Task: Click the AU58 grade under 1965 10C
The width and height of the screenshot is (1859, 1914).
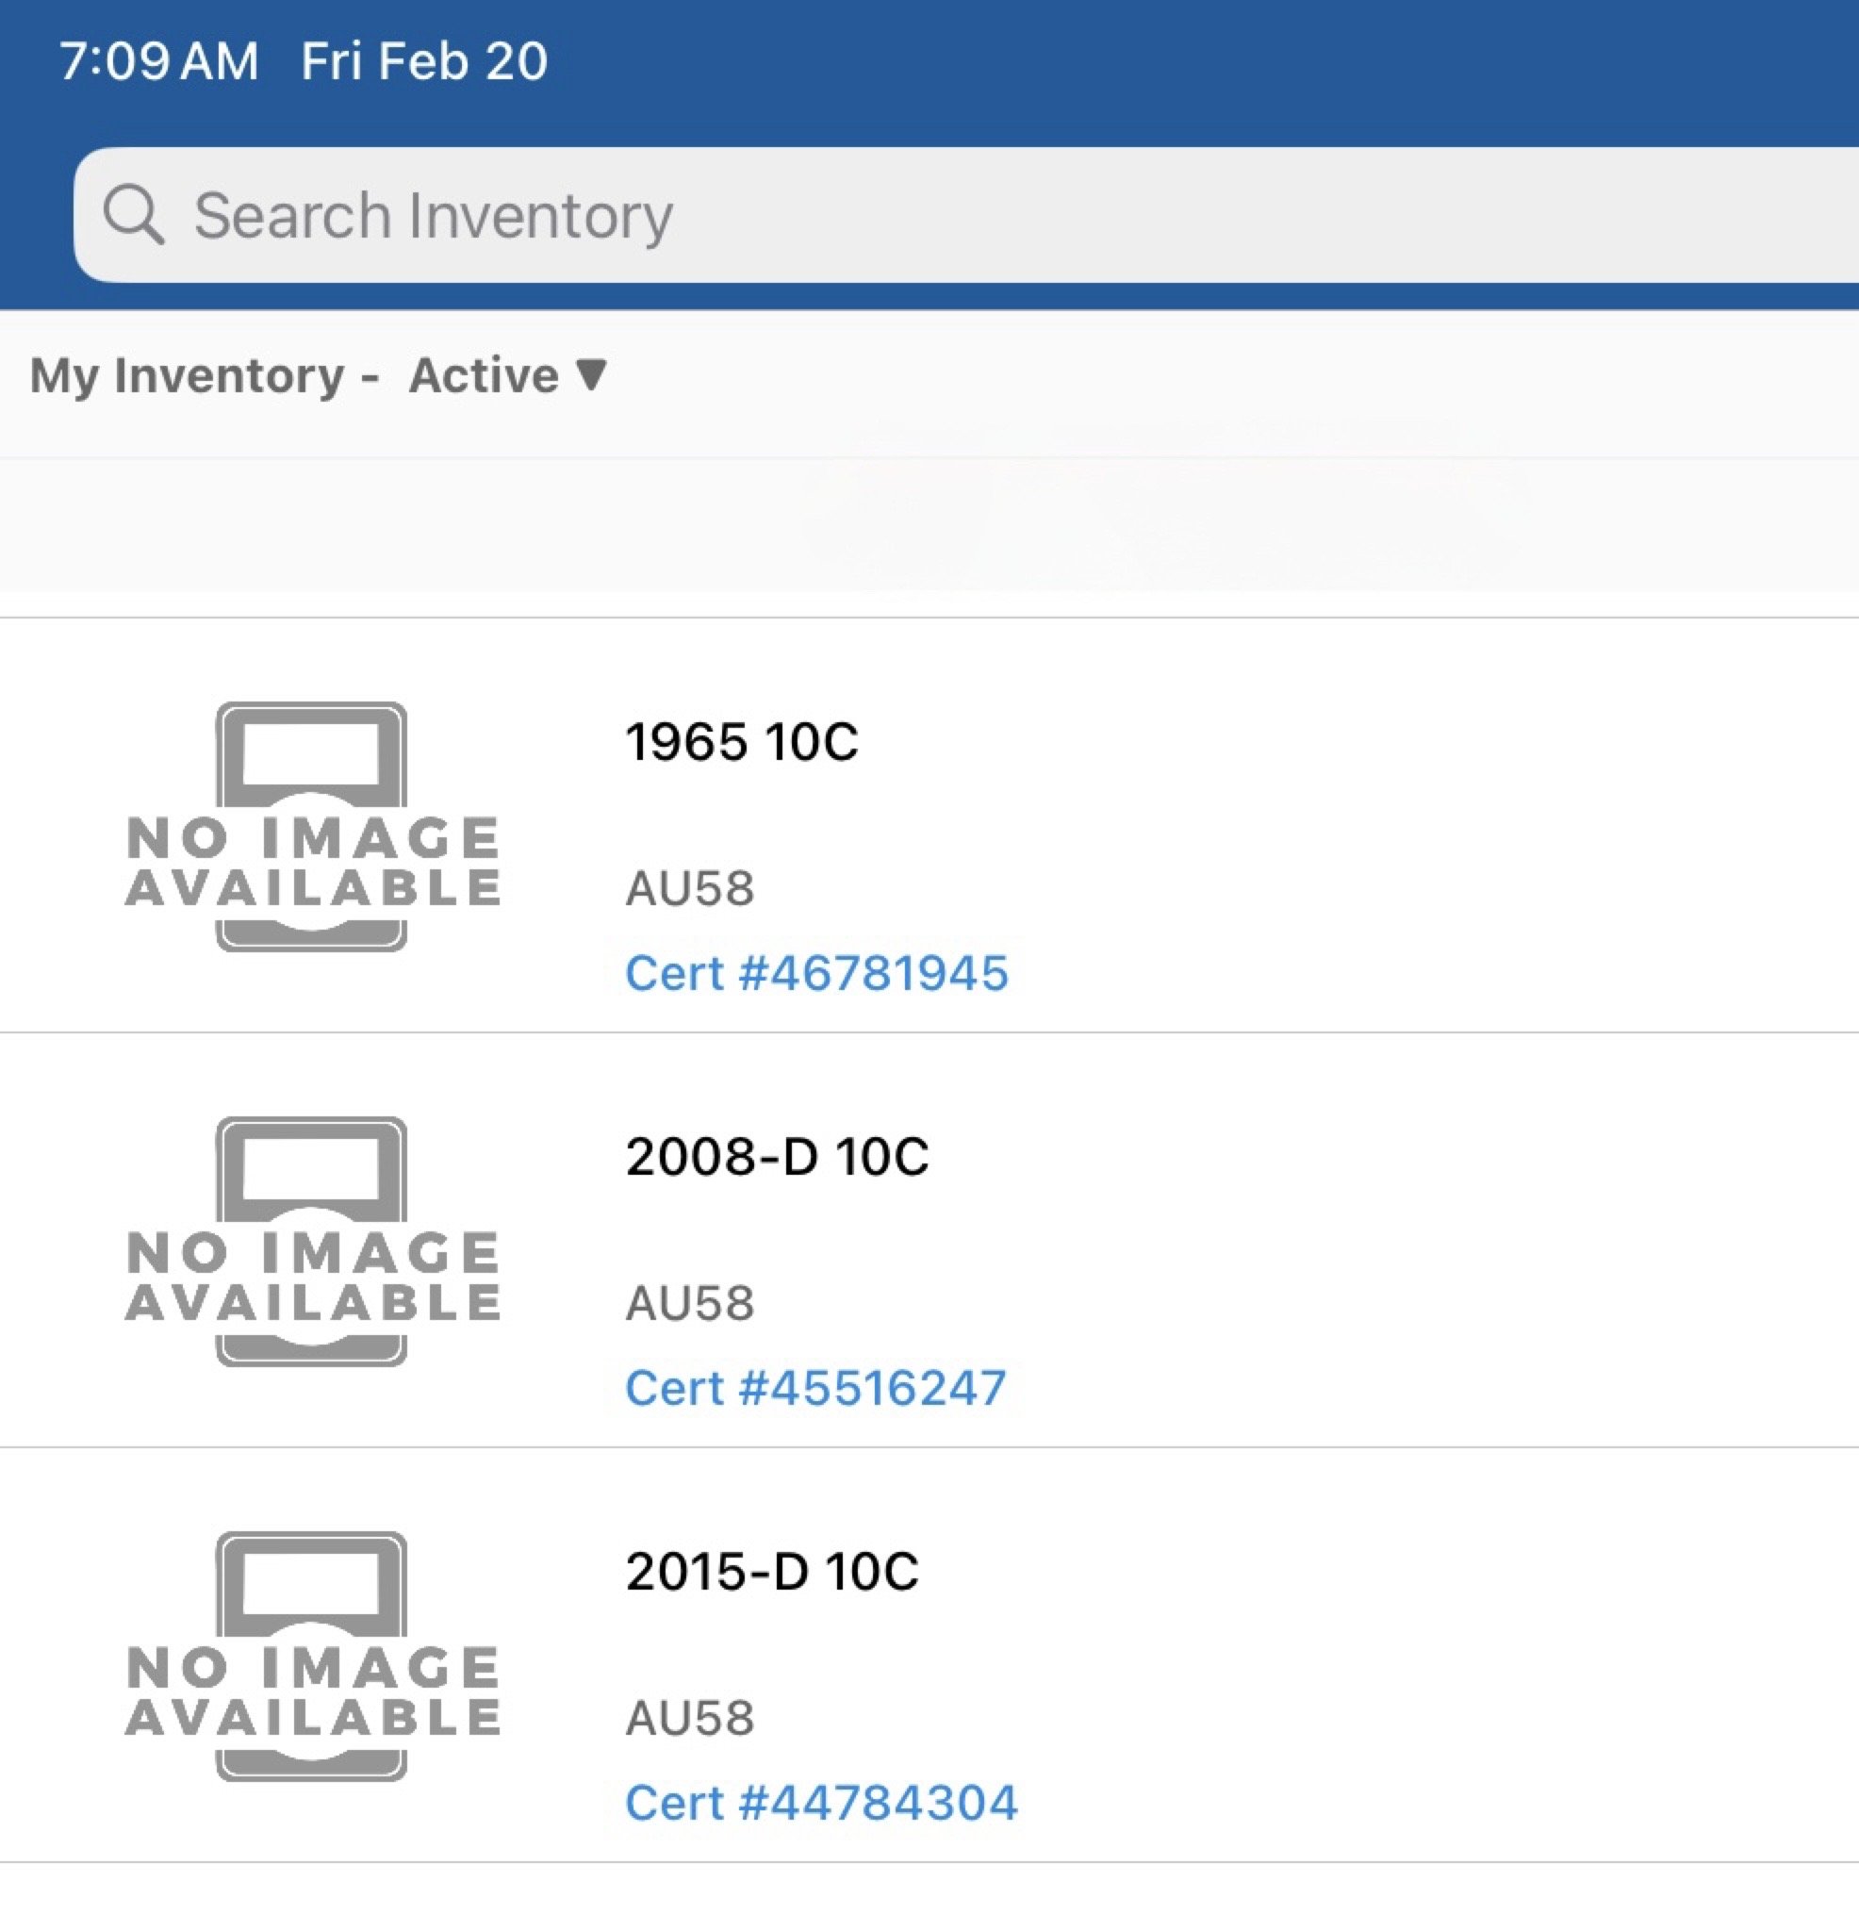Action: point(689,888)
